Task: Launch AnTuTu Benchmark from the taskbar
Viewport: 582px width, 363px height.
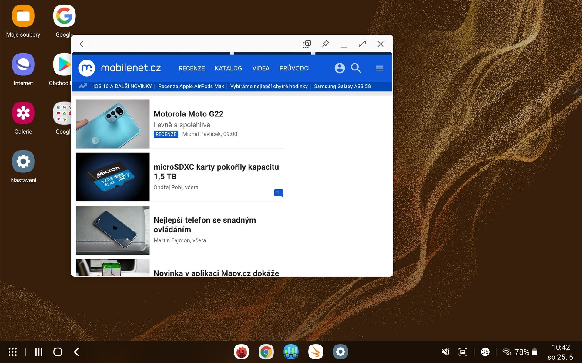Action: pyautogui.click(x=241, y=352)
